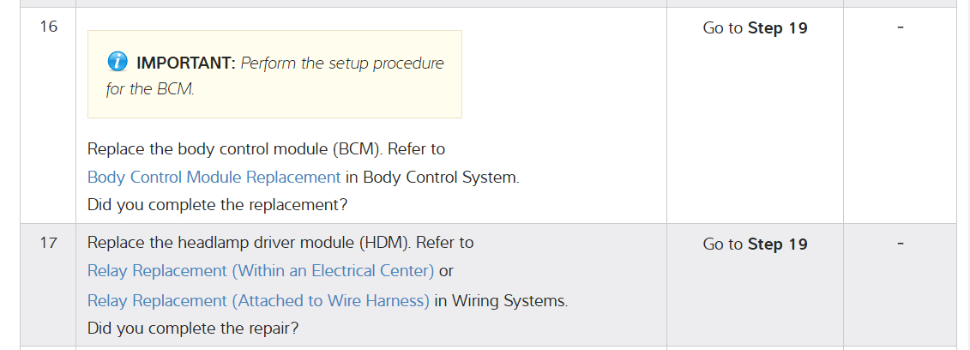Click "Replace the headlamp driver module" sentence
The width and height of the screenshot is (970, 350).
[280, 243]
